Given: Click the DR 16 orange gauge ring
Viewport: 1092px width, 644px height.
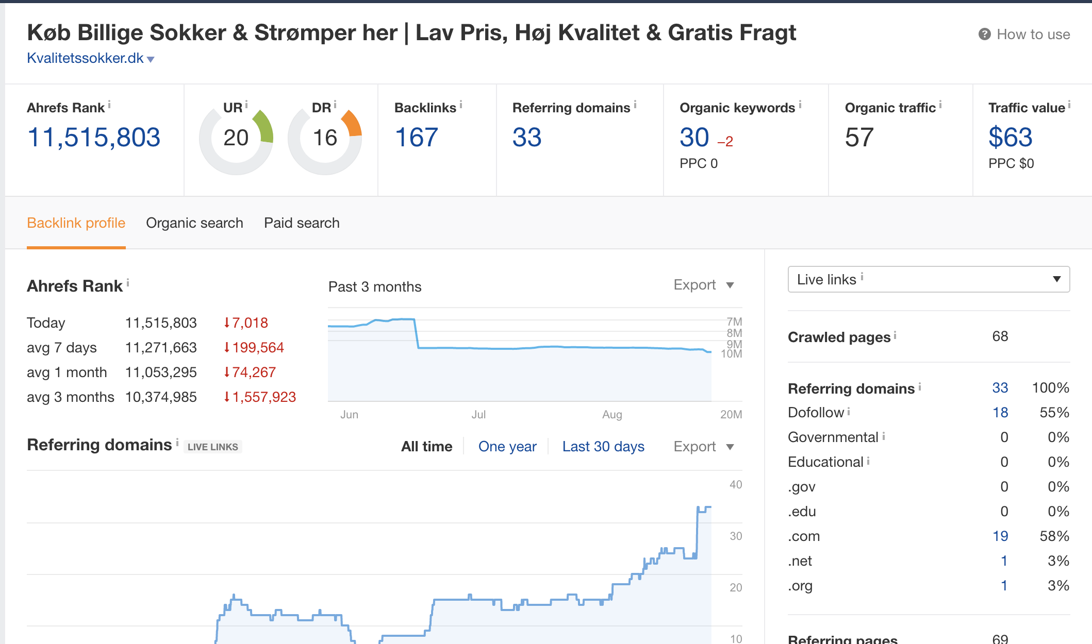Looking at the screenshot, I should pos(353,125).
